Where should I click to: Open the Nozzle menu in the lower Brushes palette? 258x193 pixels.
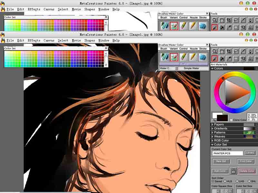pyautogui.click(x=194, y=49)
